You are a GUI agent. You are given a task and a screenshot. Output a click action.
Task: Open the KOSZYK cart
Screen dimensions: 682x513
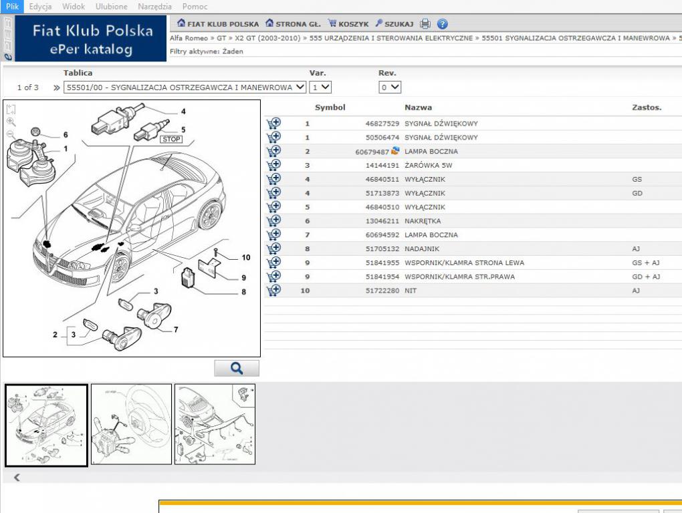pos(348,24)
